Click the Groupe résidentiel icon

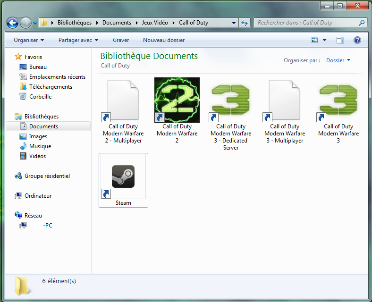coord(18,176)
